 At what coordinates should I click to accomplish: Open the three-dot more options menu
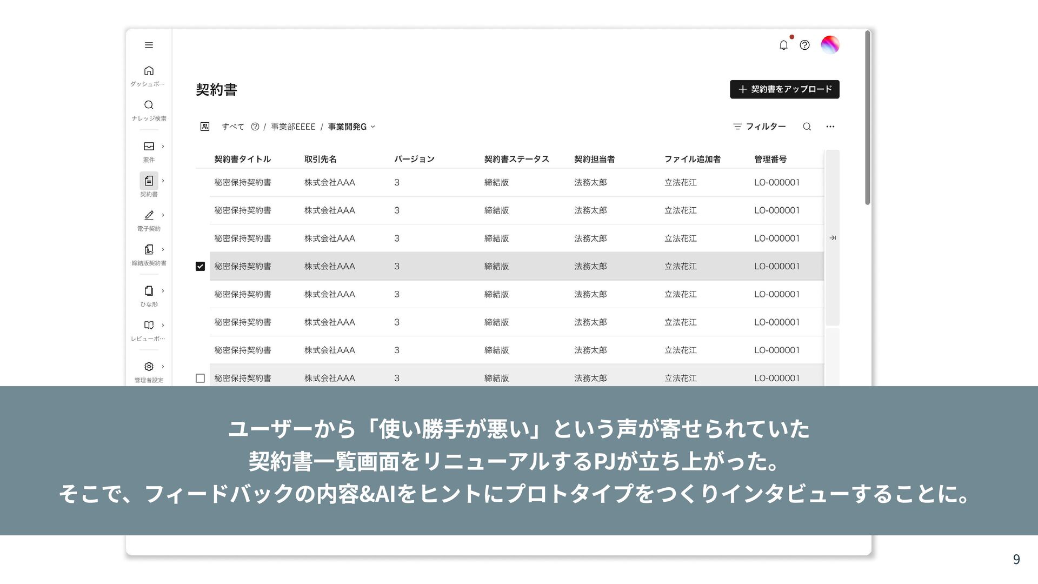pos(830,127)
